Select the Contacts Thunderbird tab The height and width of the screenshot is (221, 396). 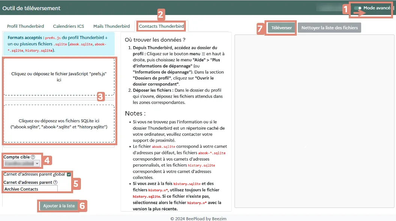point(161,26)
